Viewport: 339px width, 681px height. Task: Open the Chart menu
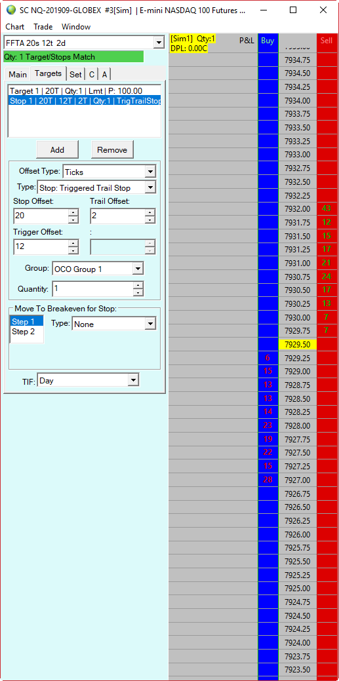point(15,27)
